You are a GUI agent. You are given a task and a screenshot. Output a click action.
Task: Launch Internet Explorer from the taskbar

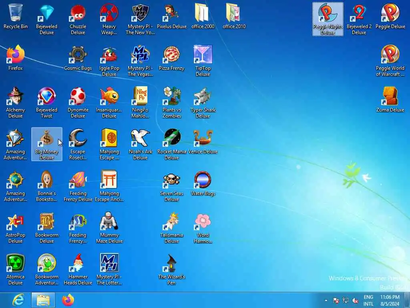pyautogui.click(x=18, y=300)
